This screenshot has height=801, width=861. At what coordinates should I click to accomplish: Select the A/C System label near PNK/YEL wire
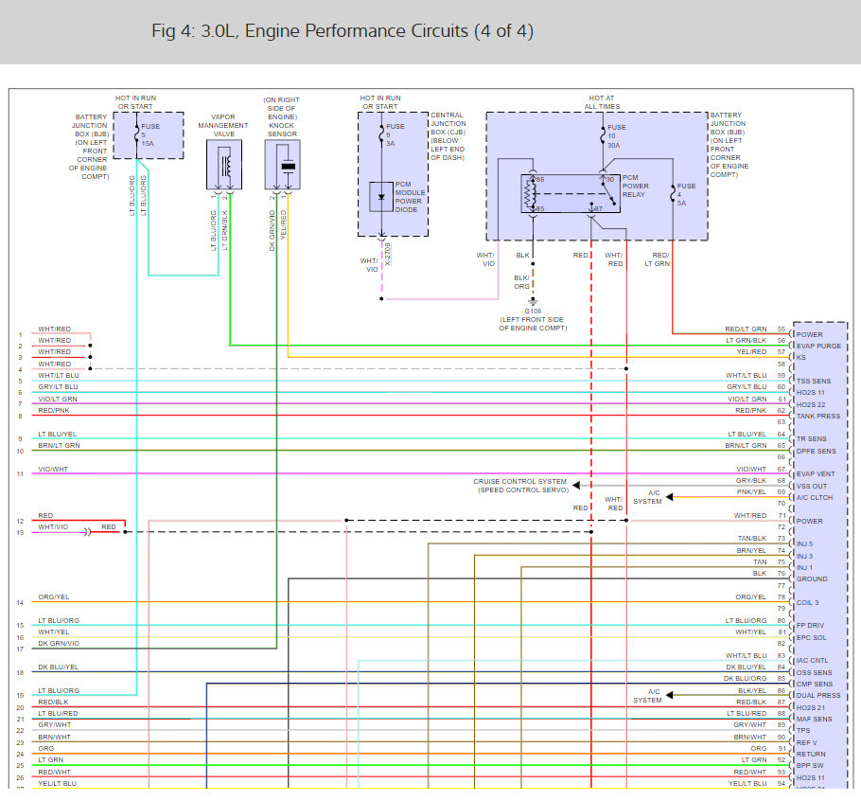(647, 496)
